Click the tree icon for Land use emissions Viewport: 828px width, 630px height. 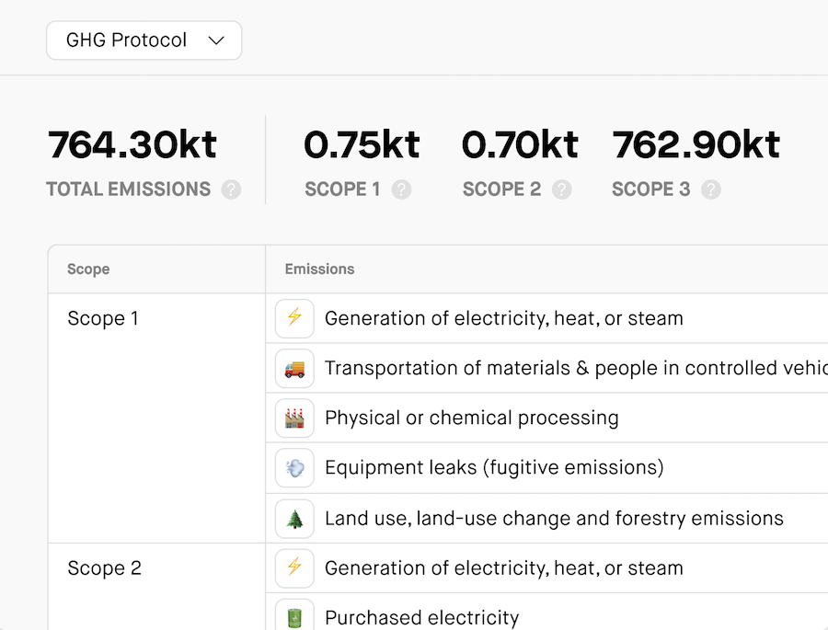click(x=294, y=518)
